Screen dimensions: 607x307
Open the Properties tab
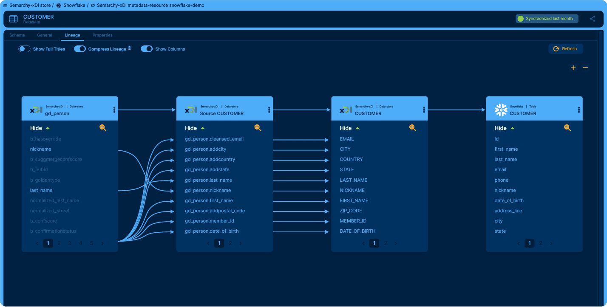click(102, 35)
